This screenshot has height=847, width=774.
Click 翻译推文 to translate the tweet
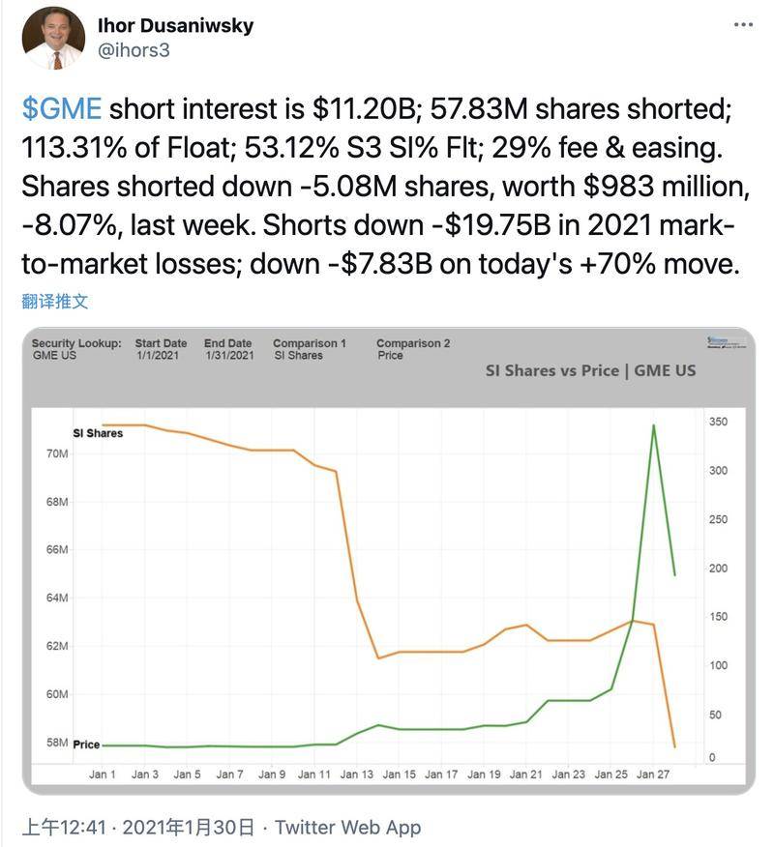pyautogui.click(x=55, y=301)
